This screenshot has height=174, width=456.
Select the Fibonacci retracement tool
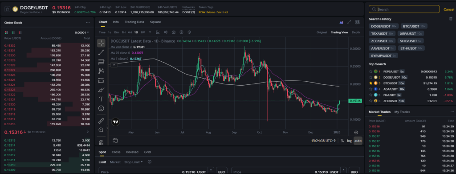pos(101,62)
